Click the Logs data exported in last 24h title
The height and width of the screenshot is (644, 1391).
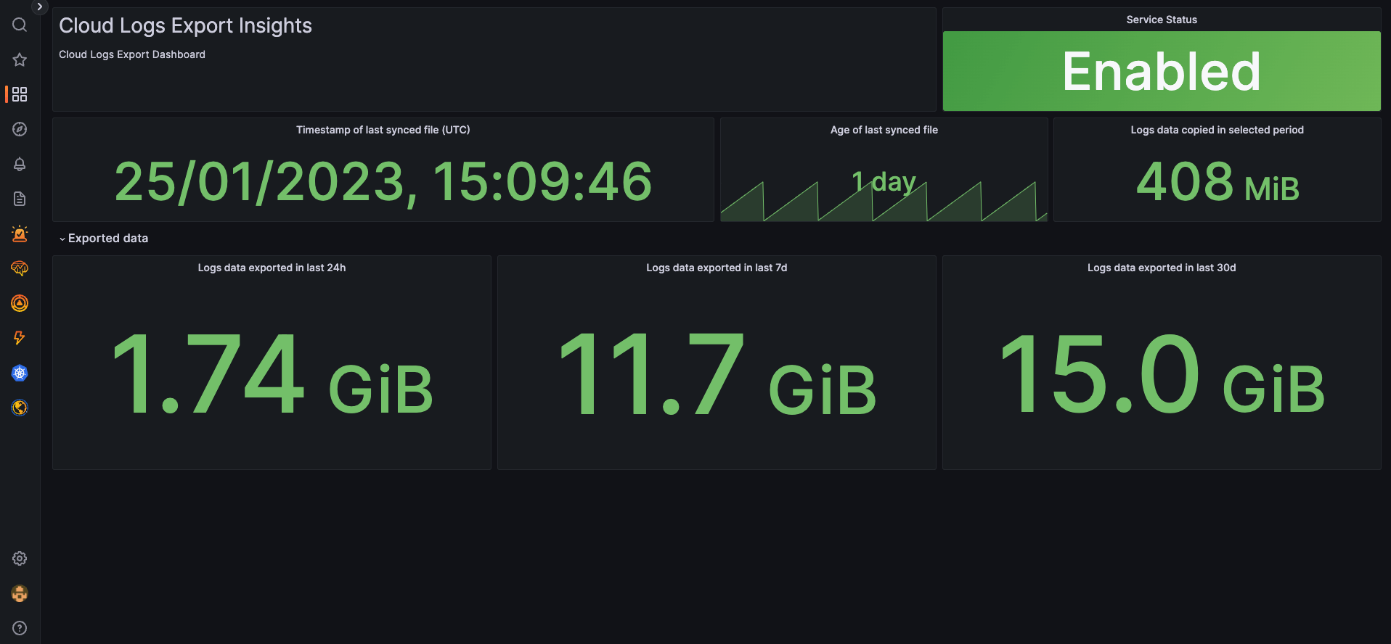coord(272,268)
